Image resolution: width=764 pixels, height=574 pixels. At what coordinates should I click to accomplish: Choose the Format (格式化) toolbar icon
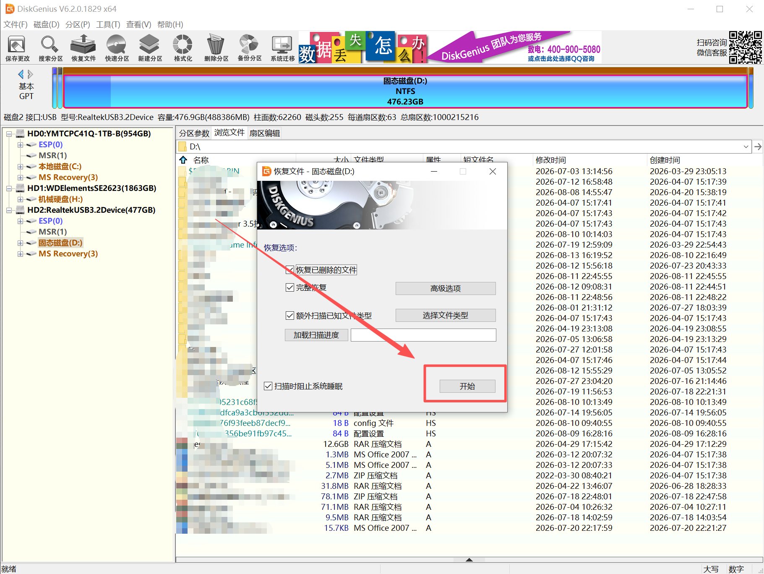point(183,48)
